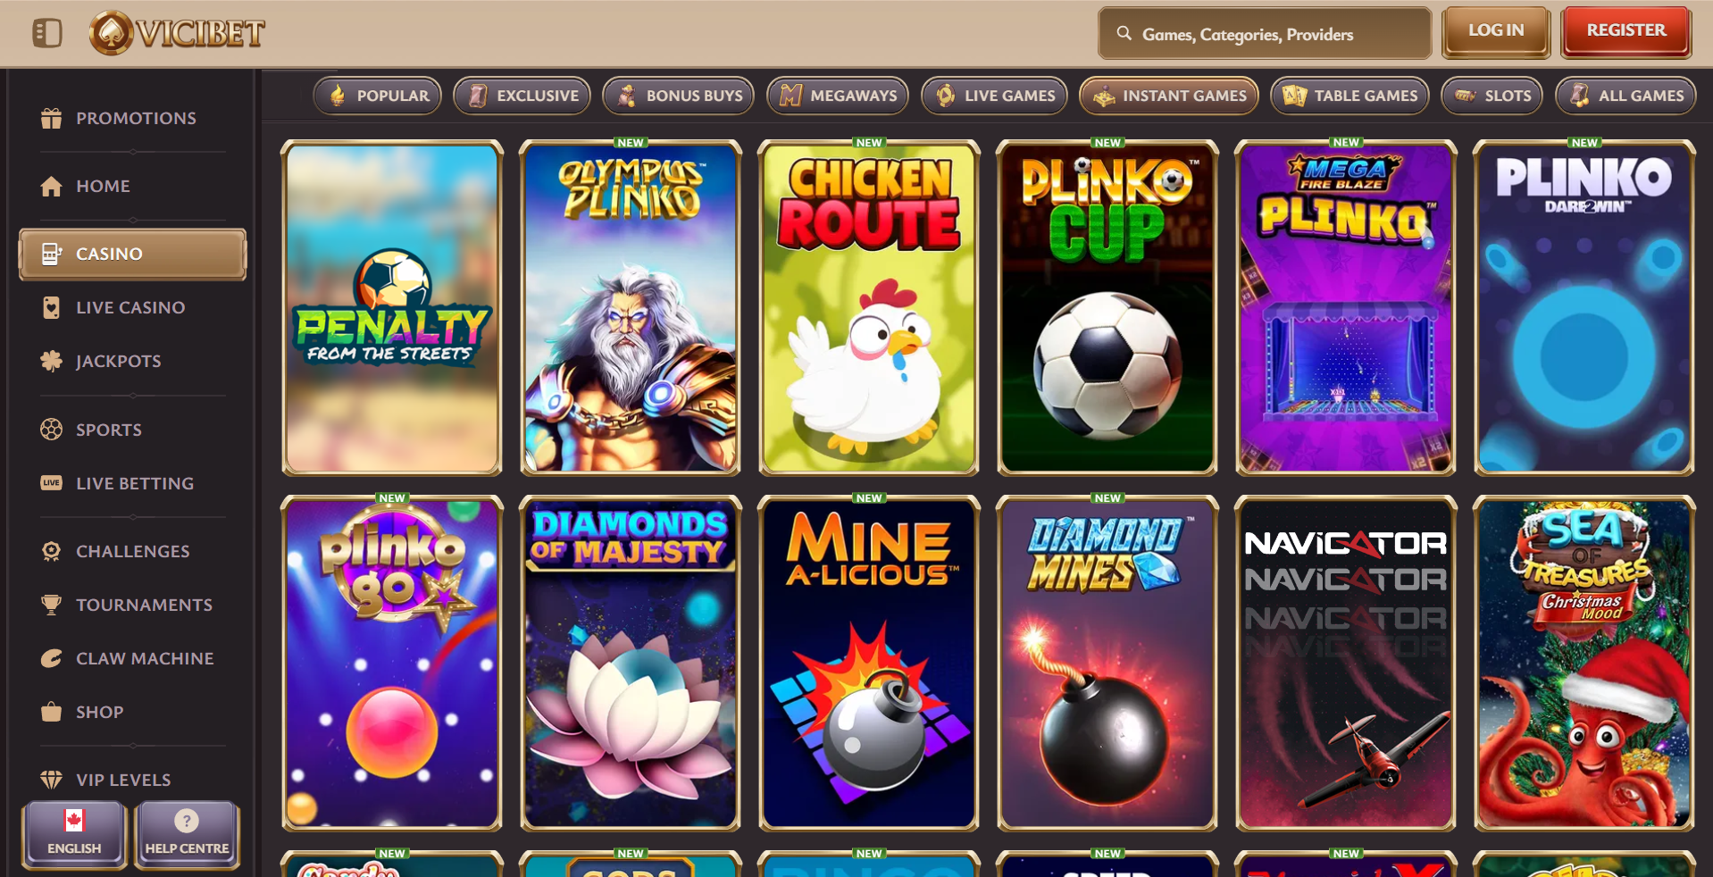Focus the Games, Categories, Providers search field
Screen dimensions: 1713x877
tap(1265, 34)
